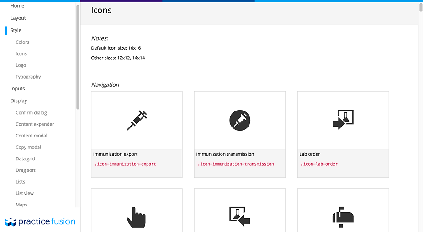Navigate to Data grid
Viewport: 423px width, 232px height.
coord(26,158)
